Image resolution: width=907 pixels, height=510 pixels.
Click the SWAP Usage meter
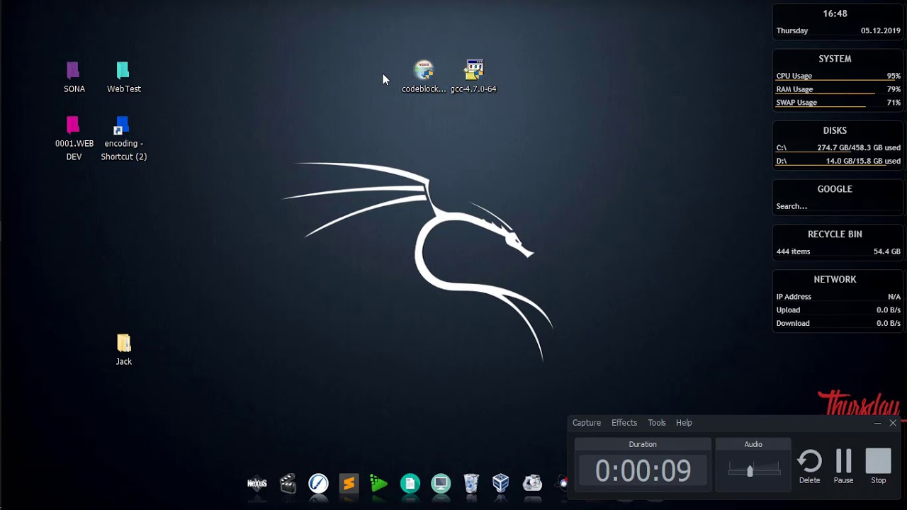pyautogui.click(x=838, y=103)
